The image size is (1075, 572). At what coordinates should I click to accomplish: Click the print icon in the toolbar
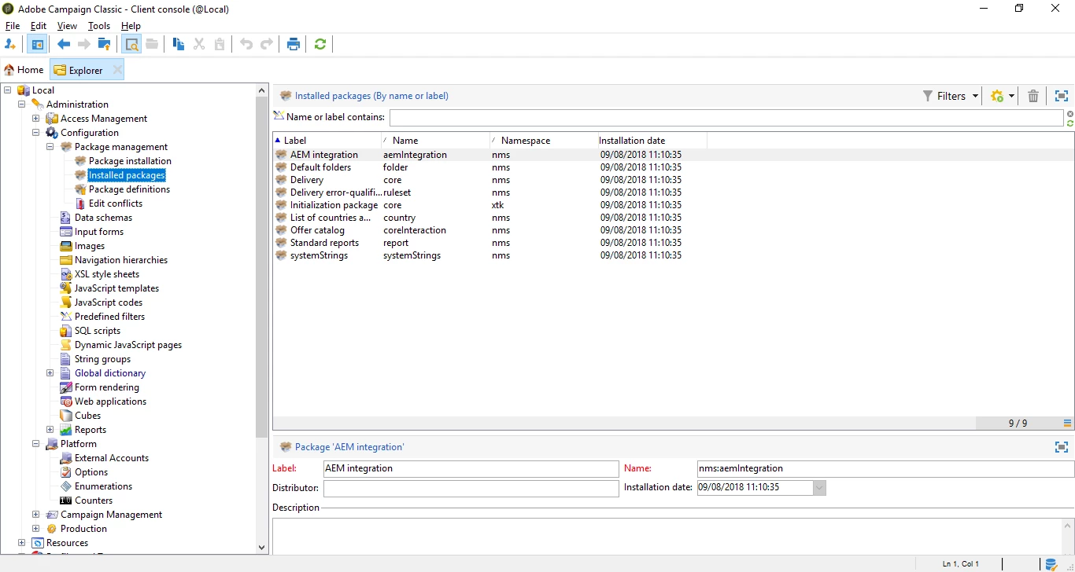(x=294, y=44)
